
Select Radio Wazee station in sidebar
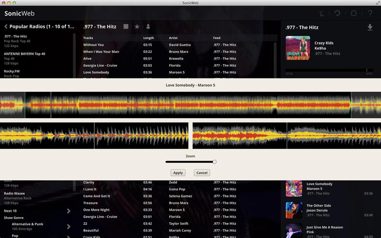15,193
